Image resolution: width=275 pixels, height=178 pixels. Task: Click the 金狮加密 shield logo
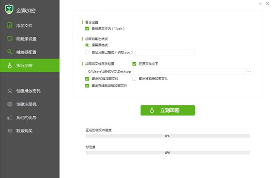(x=9, y=9)
